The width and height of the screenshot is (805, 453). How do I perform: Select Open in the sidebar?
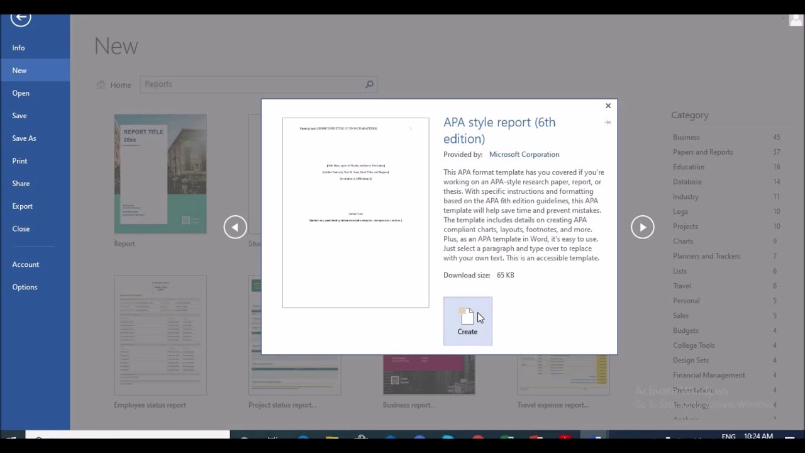pyautogui.click(x=35, y=93)
